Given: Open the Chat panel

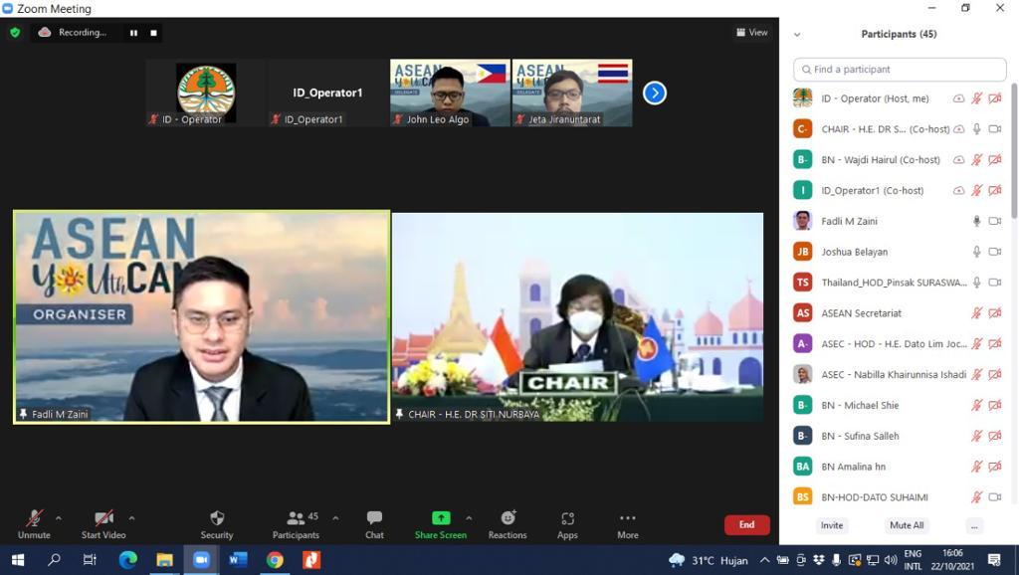Looking at the screenshot, I should click(374, 518).
